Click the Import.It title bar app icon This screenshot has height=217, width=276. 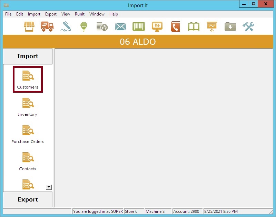(6, 5)
